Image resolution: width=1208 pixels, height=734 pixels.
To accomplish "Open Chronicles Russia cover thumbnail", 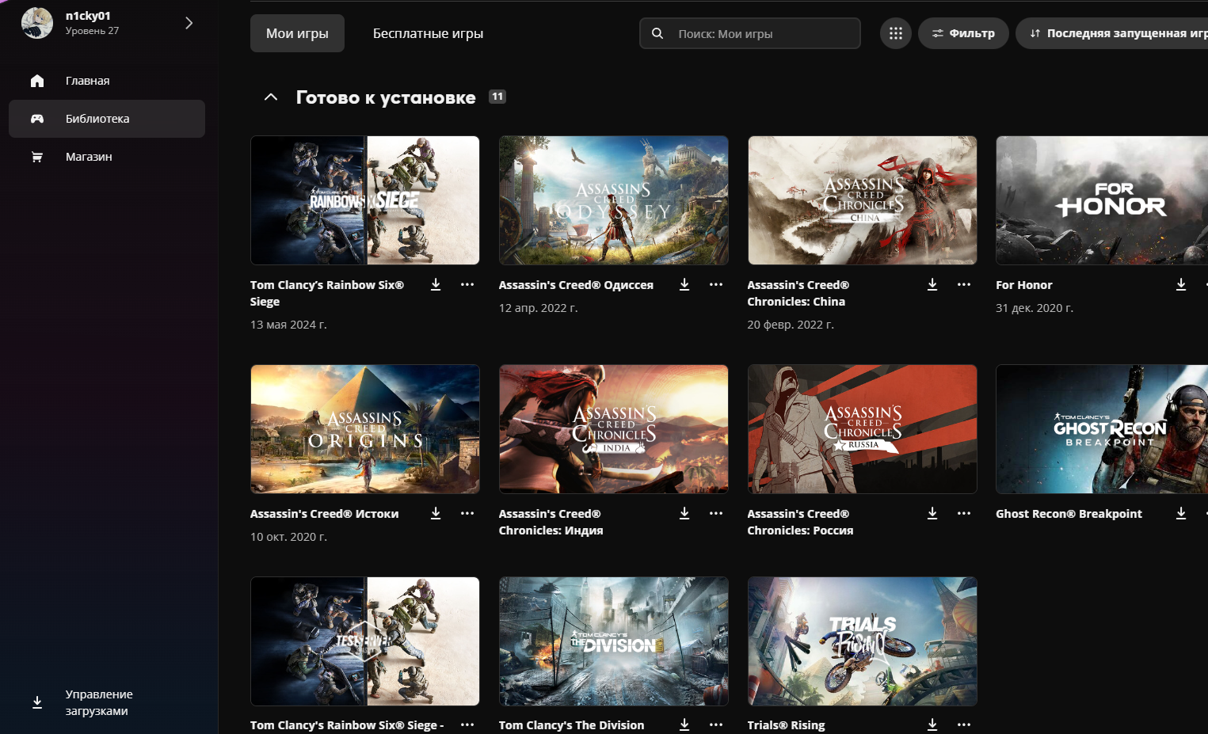I will (863, 429).
